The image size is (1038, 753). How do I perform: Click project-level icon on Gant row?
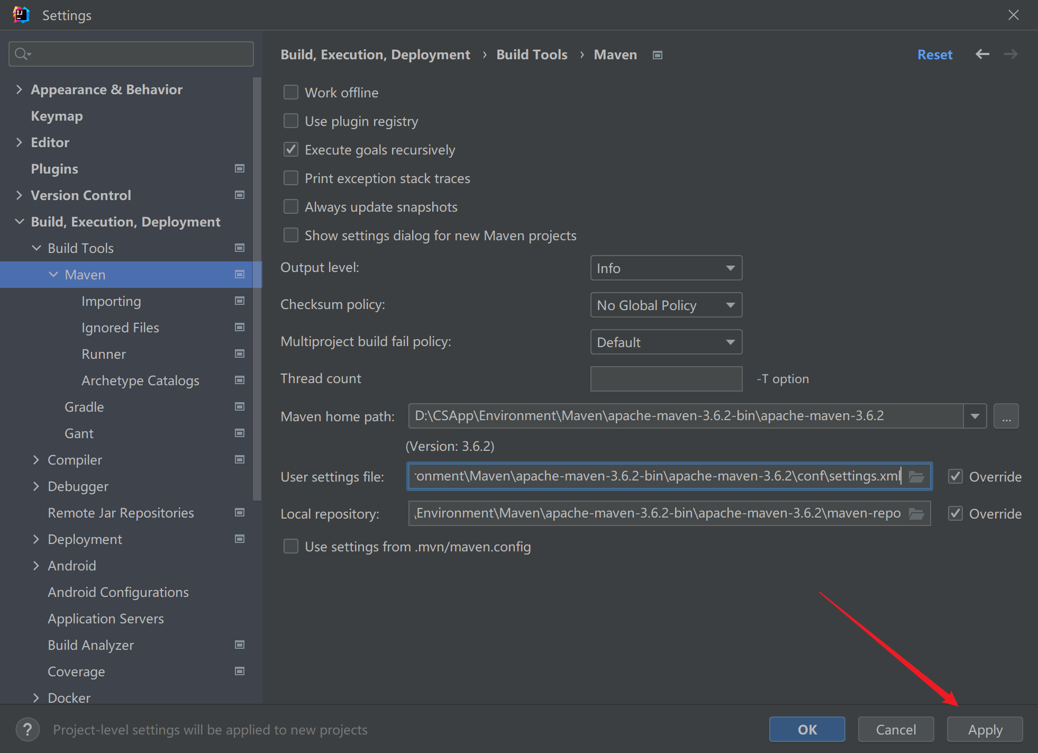(240, 433)
